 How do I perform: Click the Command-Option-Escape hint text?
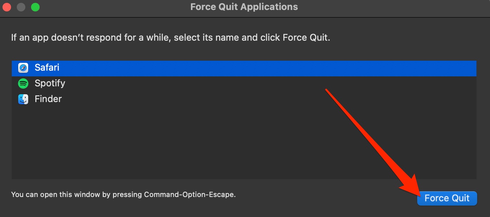pyautogui.click(x=190, y=195)
